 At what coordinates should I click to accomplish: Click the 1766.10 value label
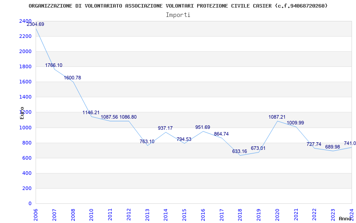click(53, 65)
